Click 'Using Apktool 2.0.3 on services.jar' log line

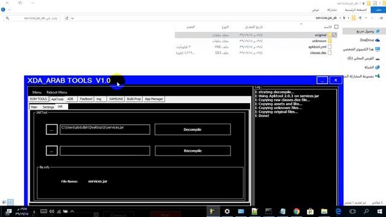pos(287,96)
